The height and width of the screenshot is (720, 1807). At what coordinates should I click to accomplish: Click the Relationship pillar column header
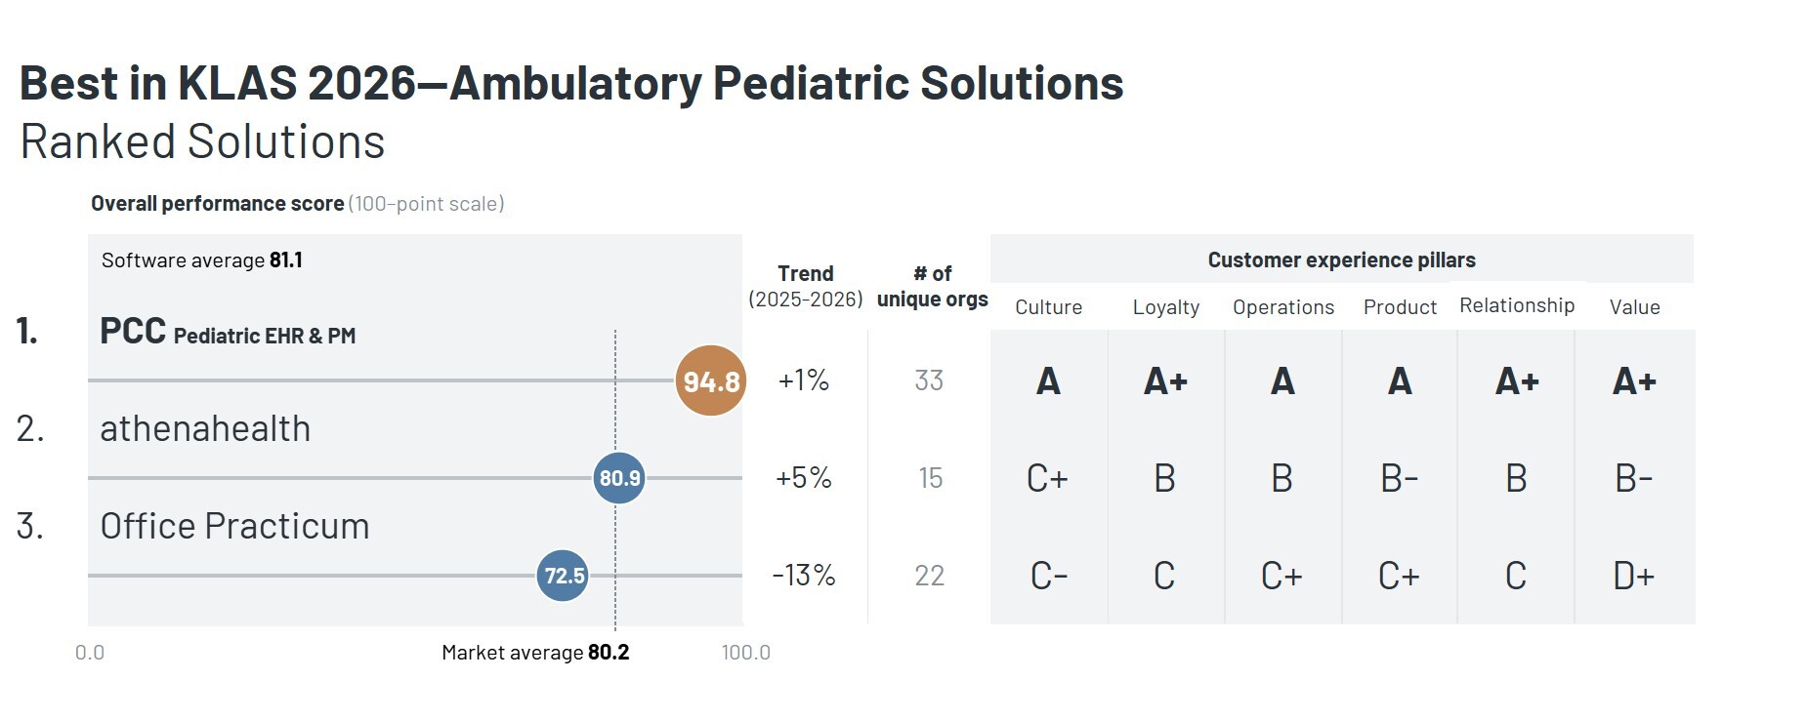click(1517, 305)
